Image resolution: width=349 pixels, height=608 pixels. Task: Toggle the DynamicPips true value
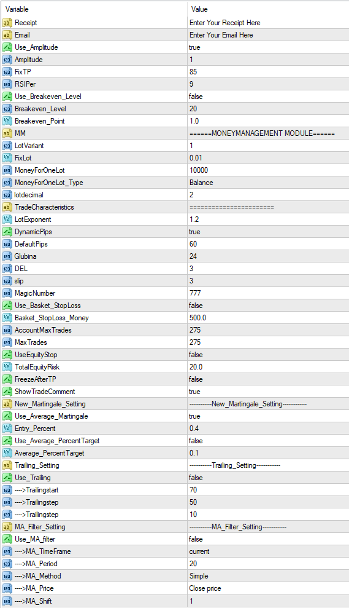coord(268,232)
